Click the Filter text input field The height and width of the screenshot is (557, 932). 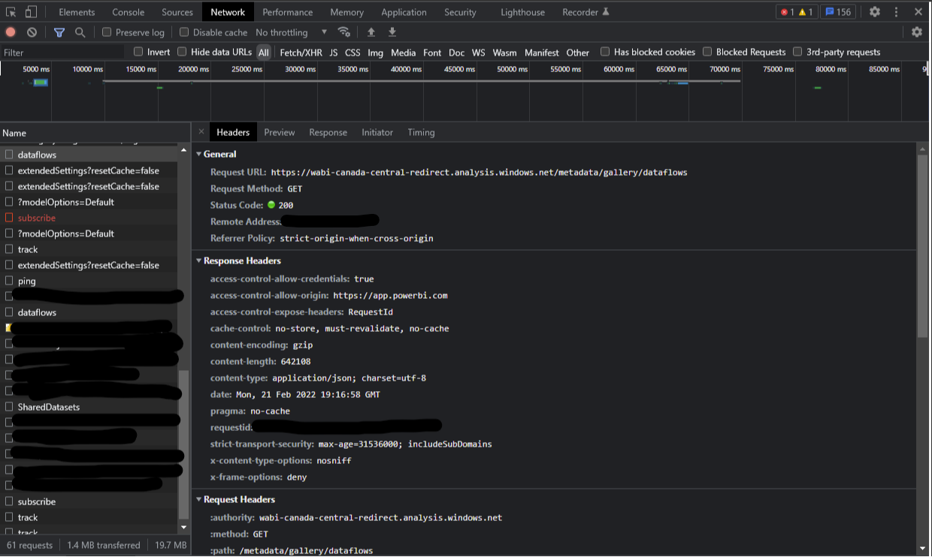(63, 53)
